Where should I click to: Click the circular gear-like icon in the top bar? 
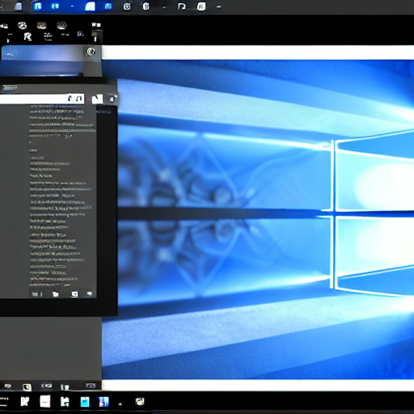[x=128, y=6]
